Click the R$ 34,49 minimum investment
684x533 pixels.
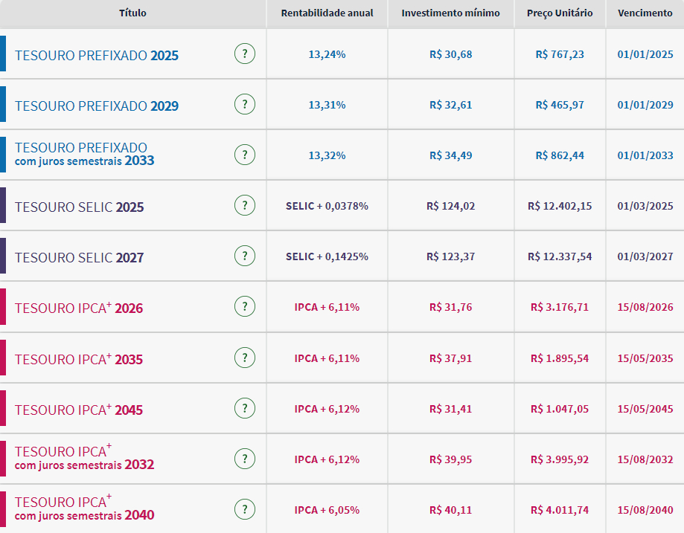[x=450, y=155]
